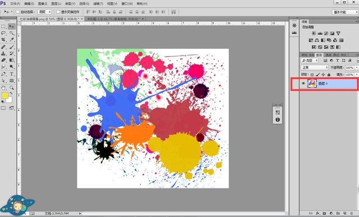Select the Crop tool
The image size is (359, 217).
point(3,40)
